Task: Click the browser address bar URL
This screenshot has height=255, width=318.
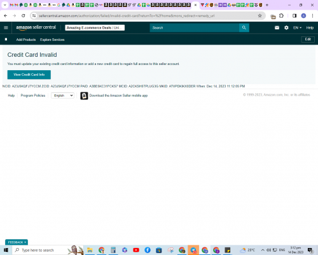Action: [127, 16]
